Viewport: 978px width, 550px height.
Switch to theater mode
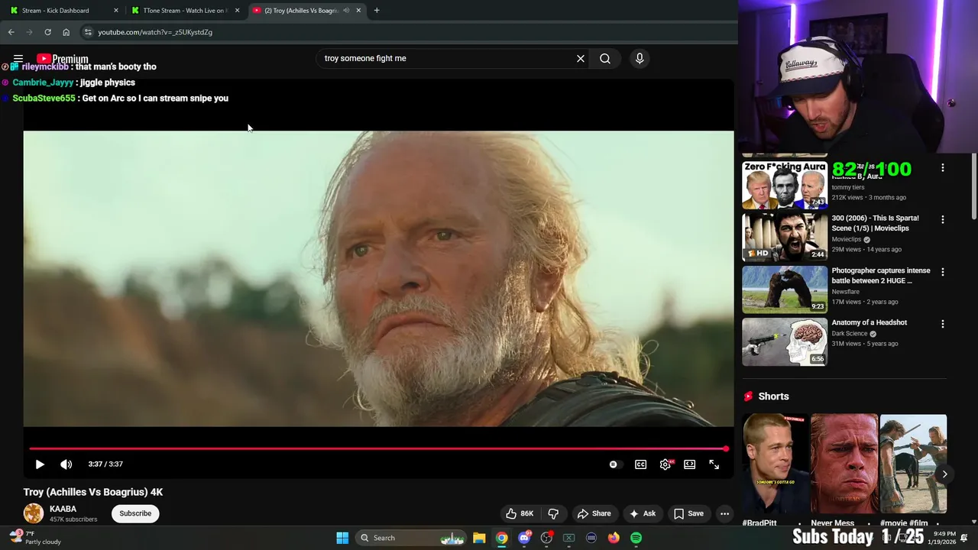tap(689, 464)
